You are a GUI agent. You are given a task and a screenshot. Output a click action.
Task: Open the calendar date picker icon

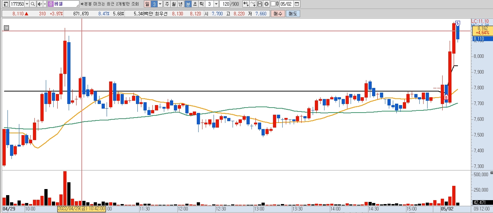[297, 4]
